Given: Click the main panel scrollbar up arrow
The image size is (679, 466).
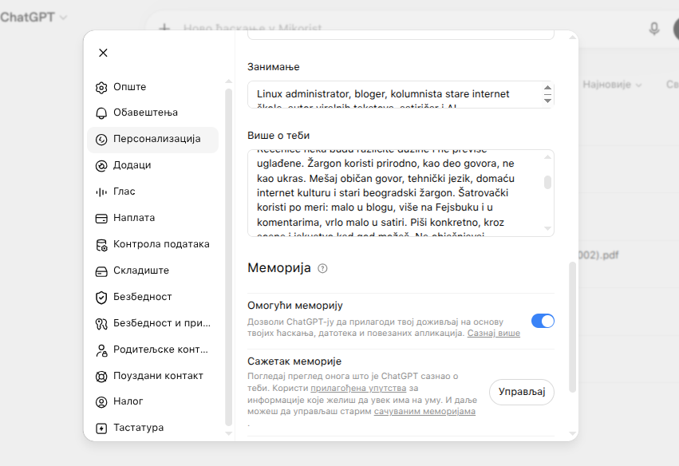Looking at the screenshot, I should click(x=572, y=38).
